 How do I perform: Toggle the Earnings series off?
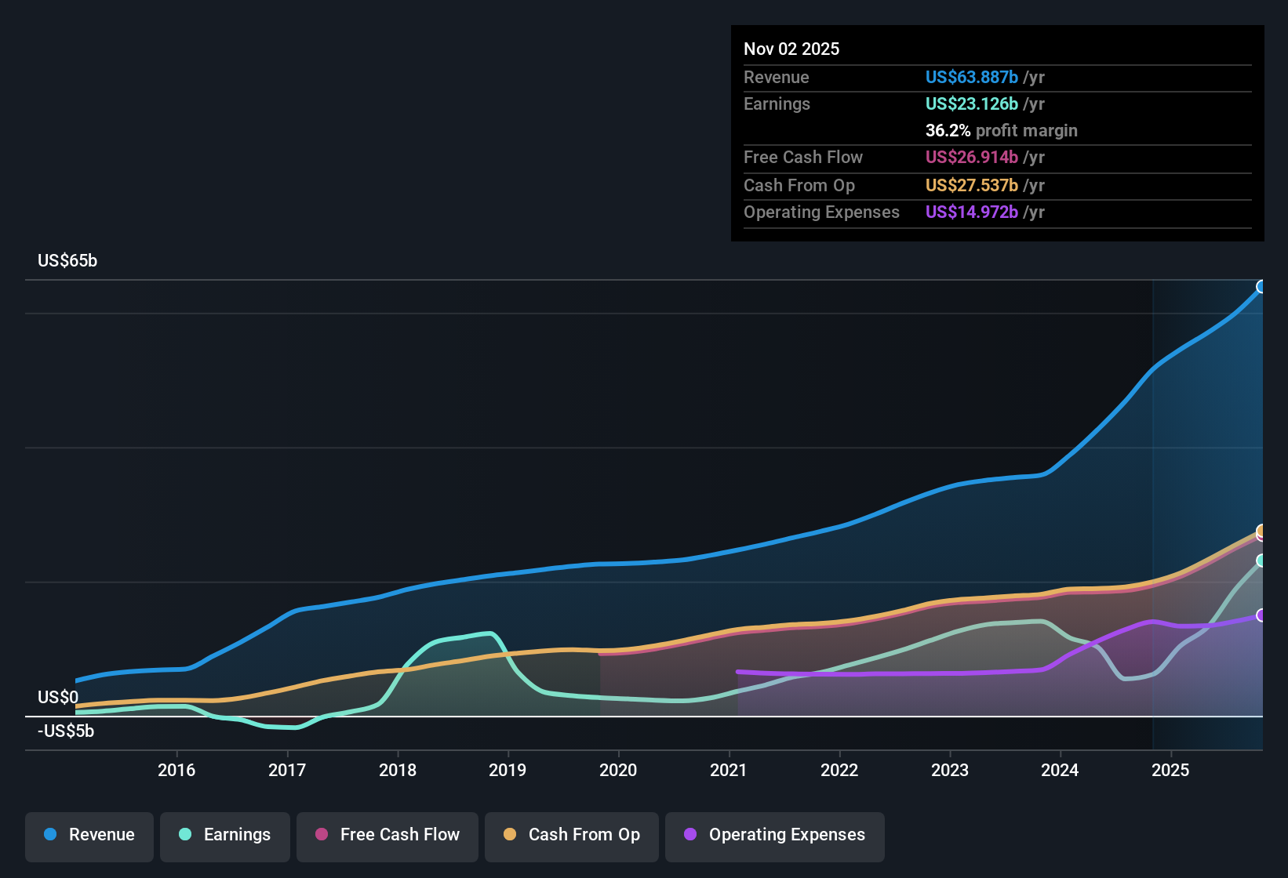coord(225,835)
